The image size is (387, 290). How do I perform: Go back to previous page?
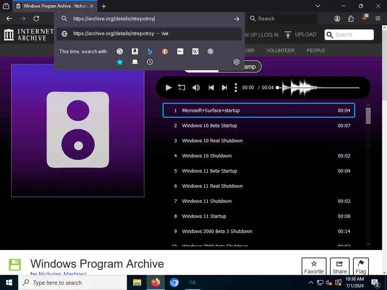click(x=9, y=19)
